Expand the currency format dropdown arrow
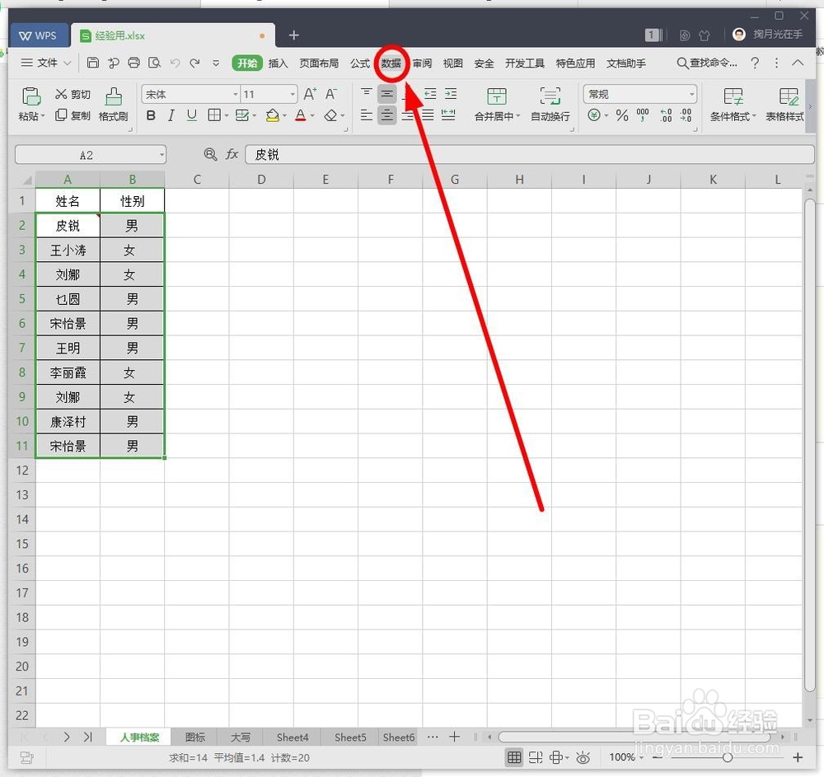Image resolution: width=824 pixels, height=777 pixels. (606, 115)
